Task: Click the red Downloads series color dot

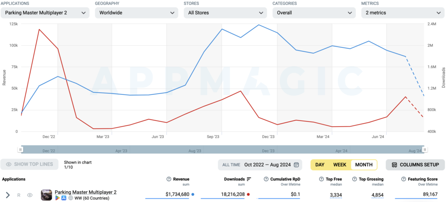Action: 248,194
